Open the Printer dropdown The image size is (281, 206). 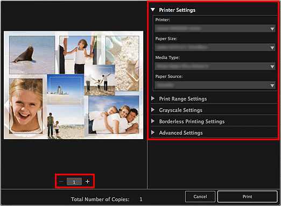215,29
